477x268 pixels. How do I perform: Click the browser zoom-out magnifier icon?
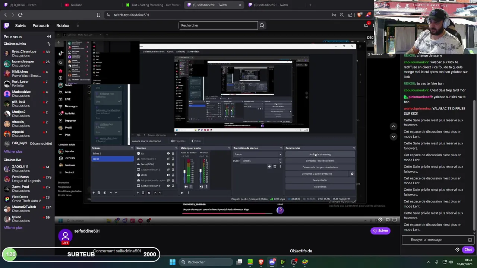point(342,15)
